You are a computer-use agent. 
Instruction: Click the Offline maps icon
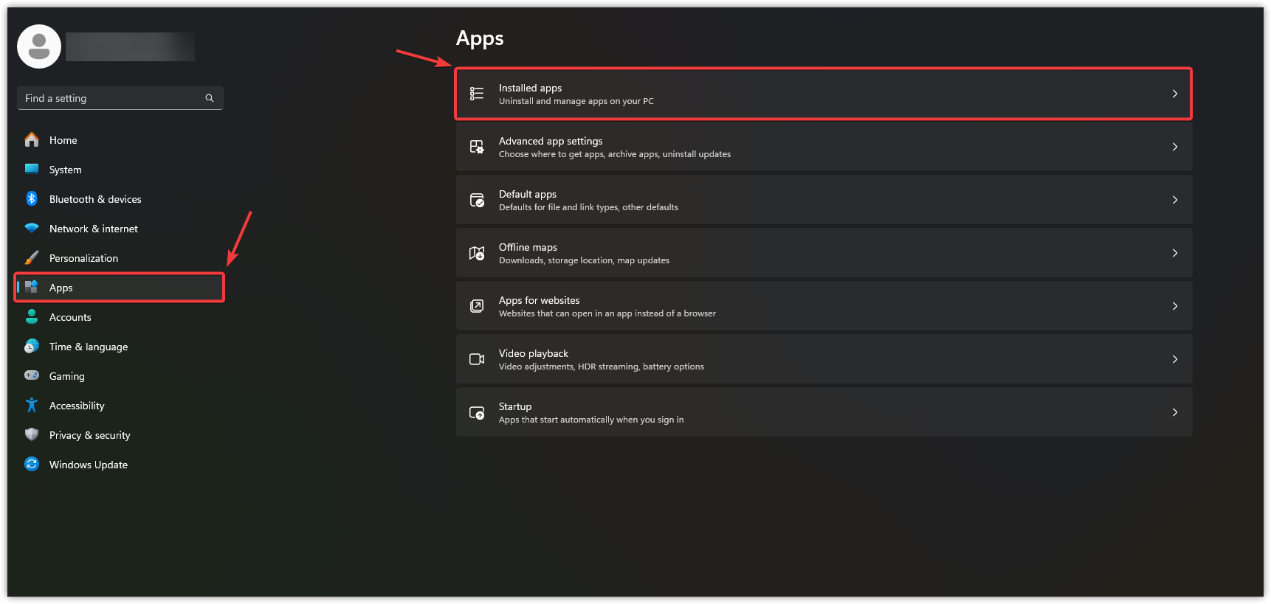click(x=477, y=253)
